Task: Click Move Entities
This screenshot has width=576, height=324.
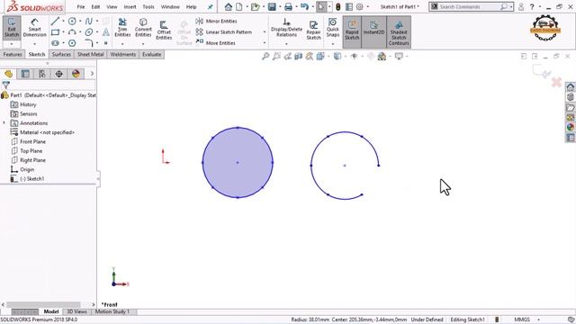Action: click(x=216, y=43)
